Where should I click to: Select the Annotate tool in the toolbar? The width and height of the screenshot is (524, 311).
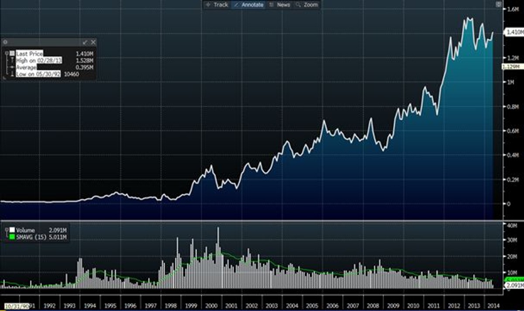(248, 5)
